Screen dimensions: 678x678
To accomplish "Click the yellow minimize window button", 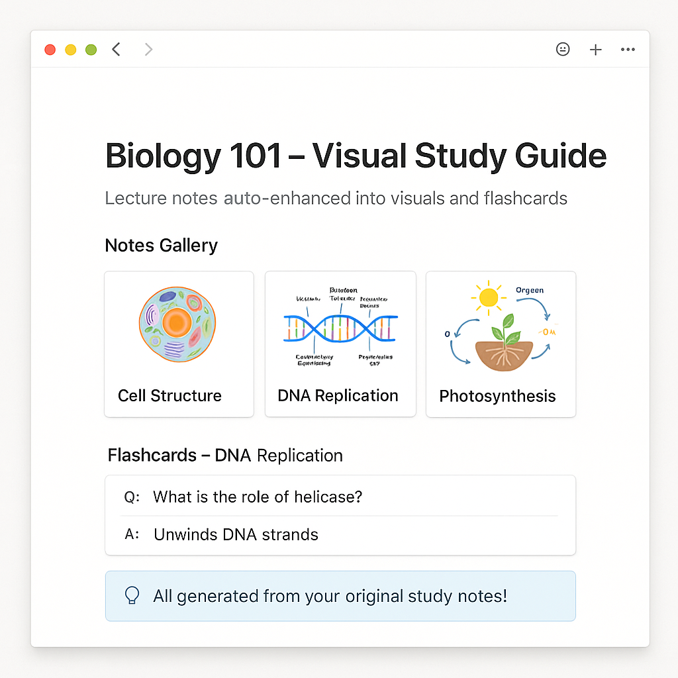I will 70,50.
